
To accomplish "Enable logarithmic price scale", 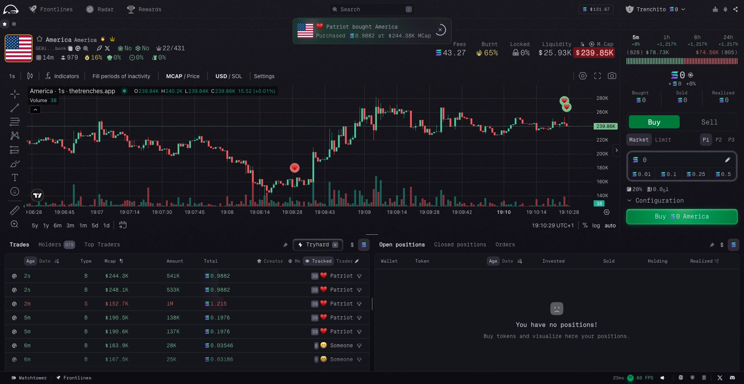I will [596, 225].
